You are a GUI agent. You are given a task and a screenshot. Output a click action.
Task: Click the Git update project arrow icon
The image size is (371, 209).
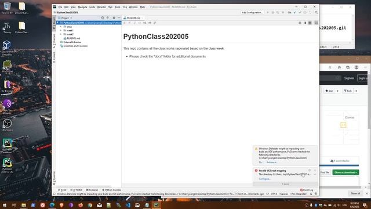295,12
